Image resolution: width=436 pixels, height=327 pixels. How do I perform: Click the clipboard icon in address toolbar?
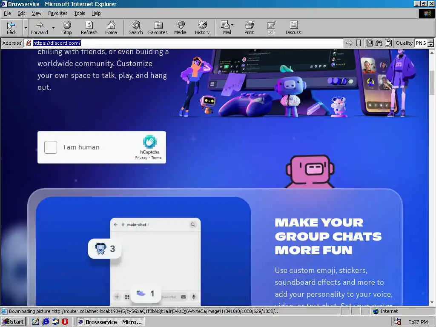click(x=388, y=43)
